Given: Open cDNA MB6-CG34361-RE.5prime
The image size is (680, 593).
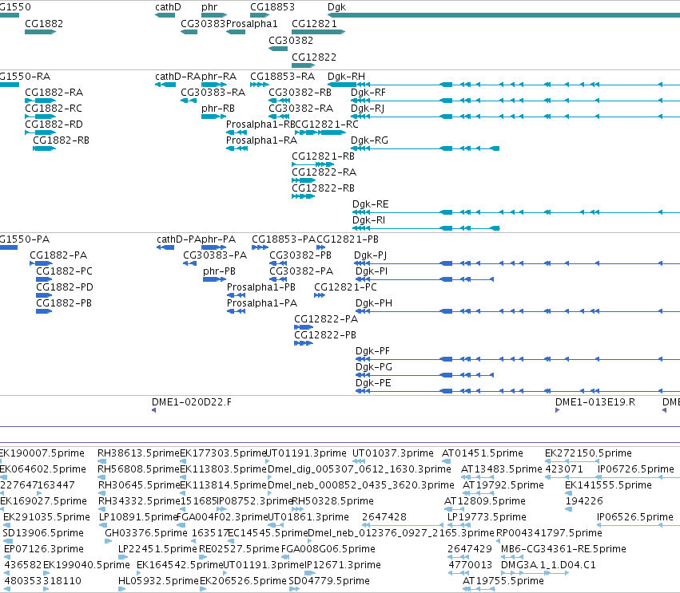Looking at the screenshot, I should (x=563, y=549).
